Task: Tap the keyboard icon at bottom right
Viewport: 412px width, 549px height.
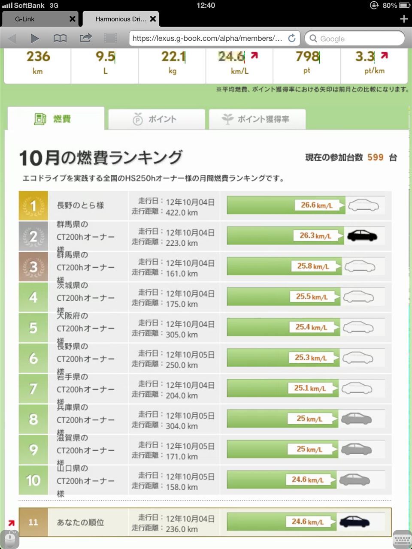Action: point(402,539)
